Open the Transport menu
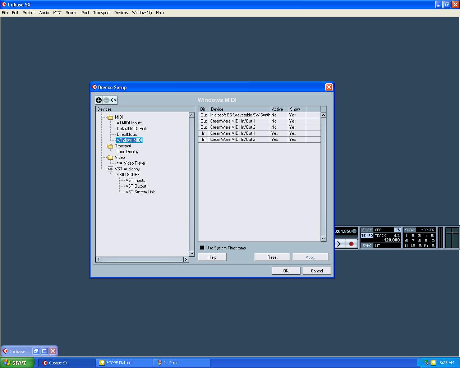The image size is (460, 368). coord(101,13)
